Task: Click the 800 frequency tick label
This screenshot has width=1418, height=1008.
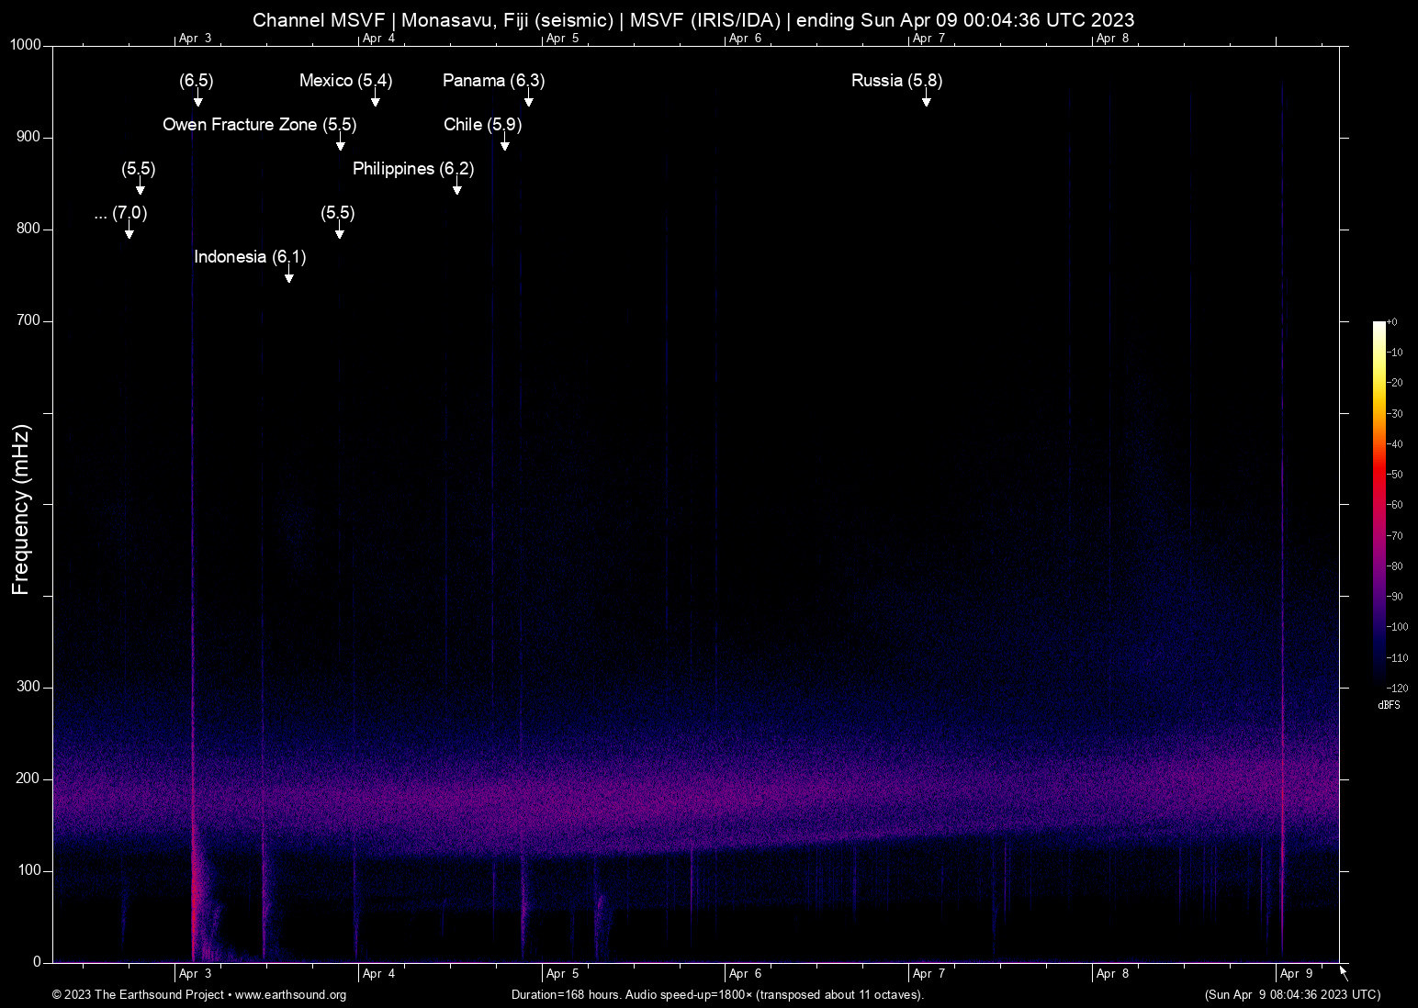Action: [x=29, y=229]
